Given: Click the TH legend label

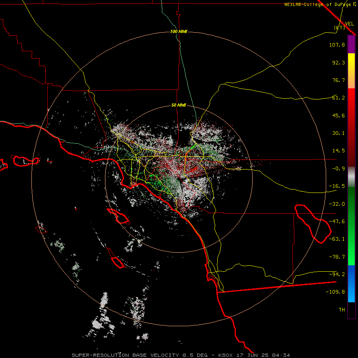Looking at the screenshot, I should click(342, 310).
